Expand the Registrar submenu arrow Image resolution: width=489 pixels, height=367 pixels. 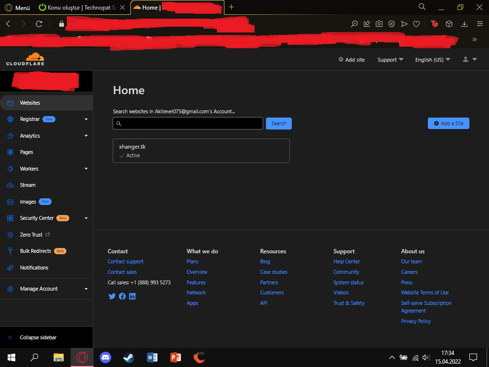click(86, 119)
